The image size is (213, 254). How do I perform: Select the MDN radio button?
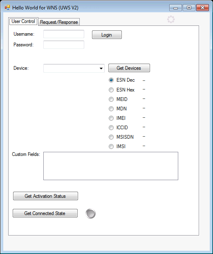111,108
